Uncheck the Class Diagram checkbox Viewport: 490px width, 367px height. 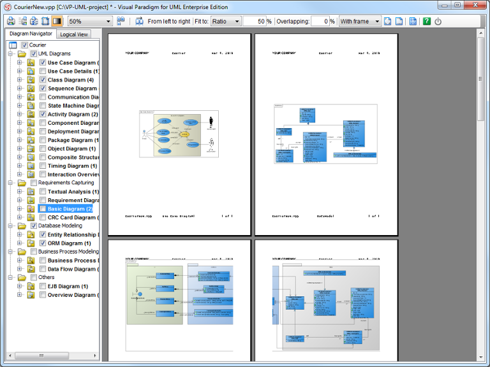pyautogui.click(x=43, y=80)
